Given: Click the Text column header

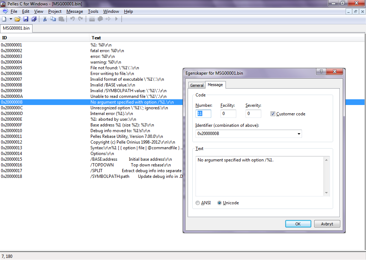Looking at the screenshot, I should pyautogui.click(x=227, y=38).
